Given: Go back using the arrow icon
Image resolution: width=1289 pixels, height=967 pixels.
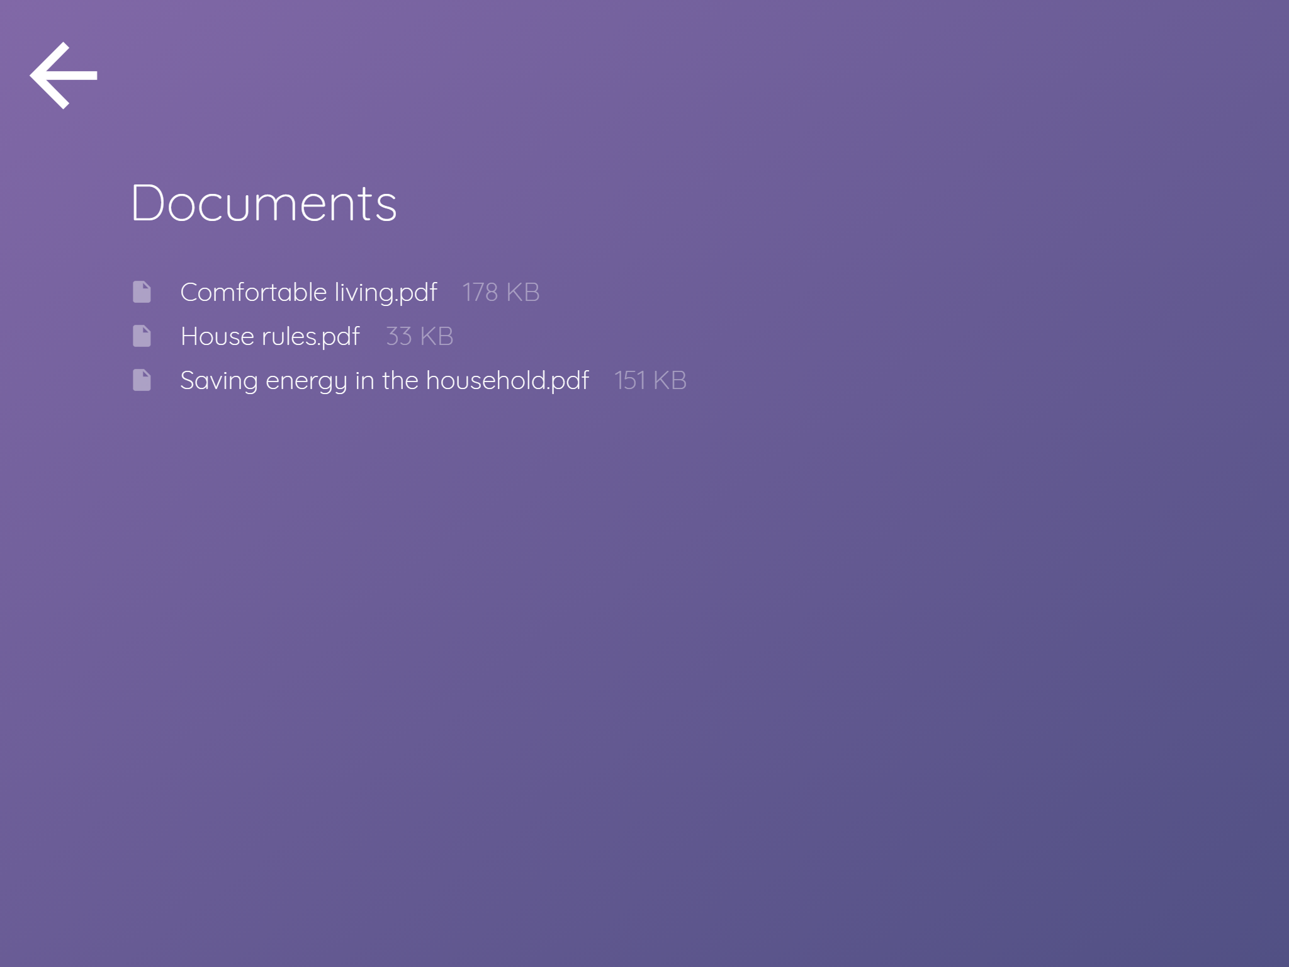Looking at the screenshot, I should click(64, 76).
